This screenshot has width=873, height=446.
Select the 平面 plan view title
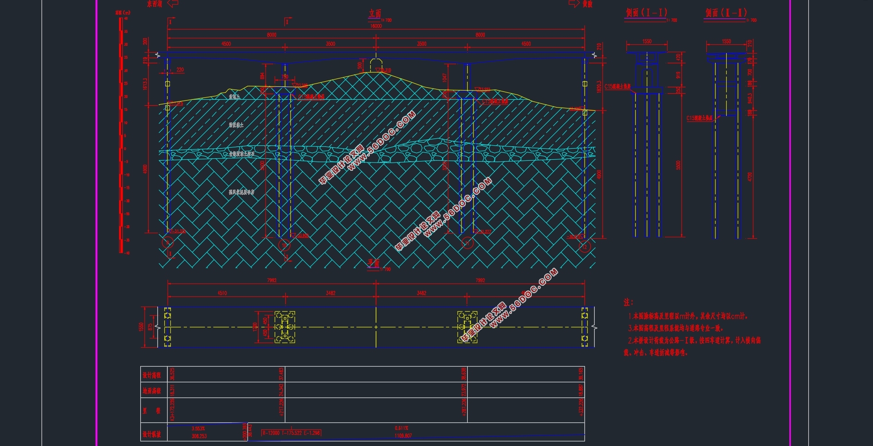pyautogui.click(x=373, y=263)
